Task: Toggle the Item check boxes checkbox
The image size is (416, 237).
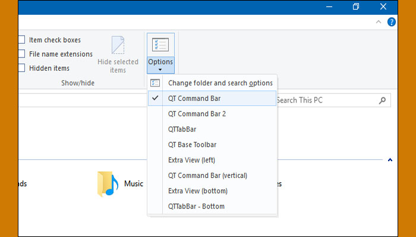Action: point(21,40)
